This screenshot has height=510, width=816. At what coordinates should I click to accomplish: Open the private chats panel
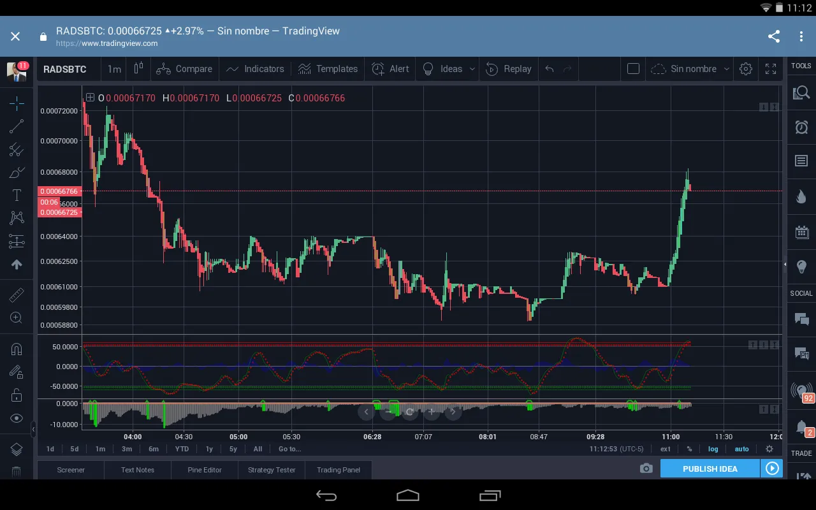[801, 353]
